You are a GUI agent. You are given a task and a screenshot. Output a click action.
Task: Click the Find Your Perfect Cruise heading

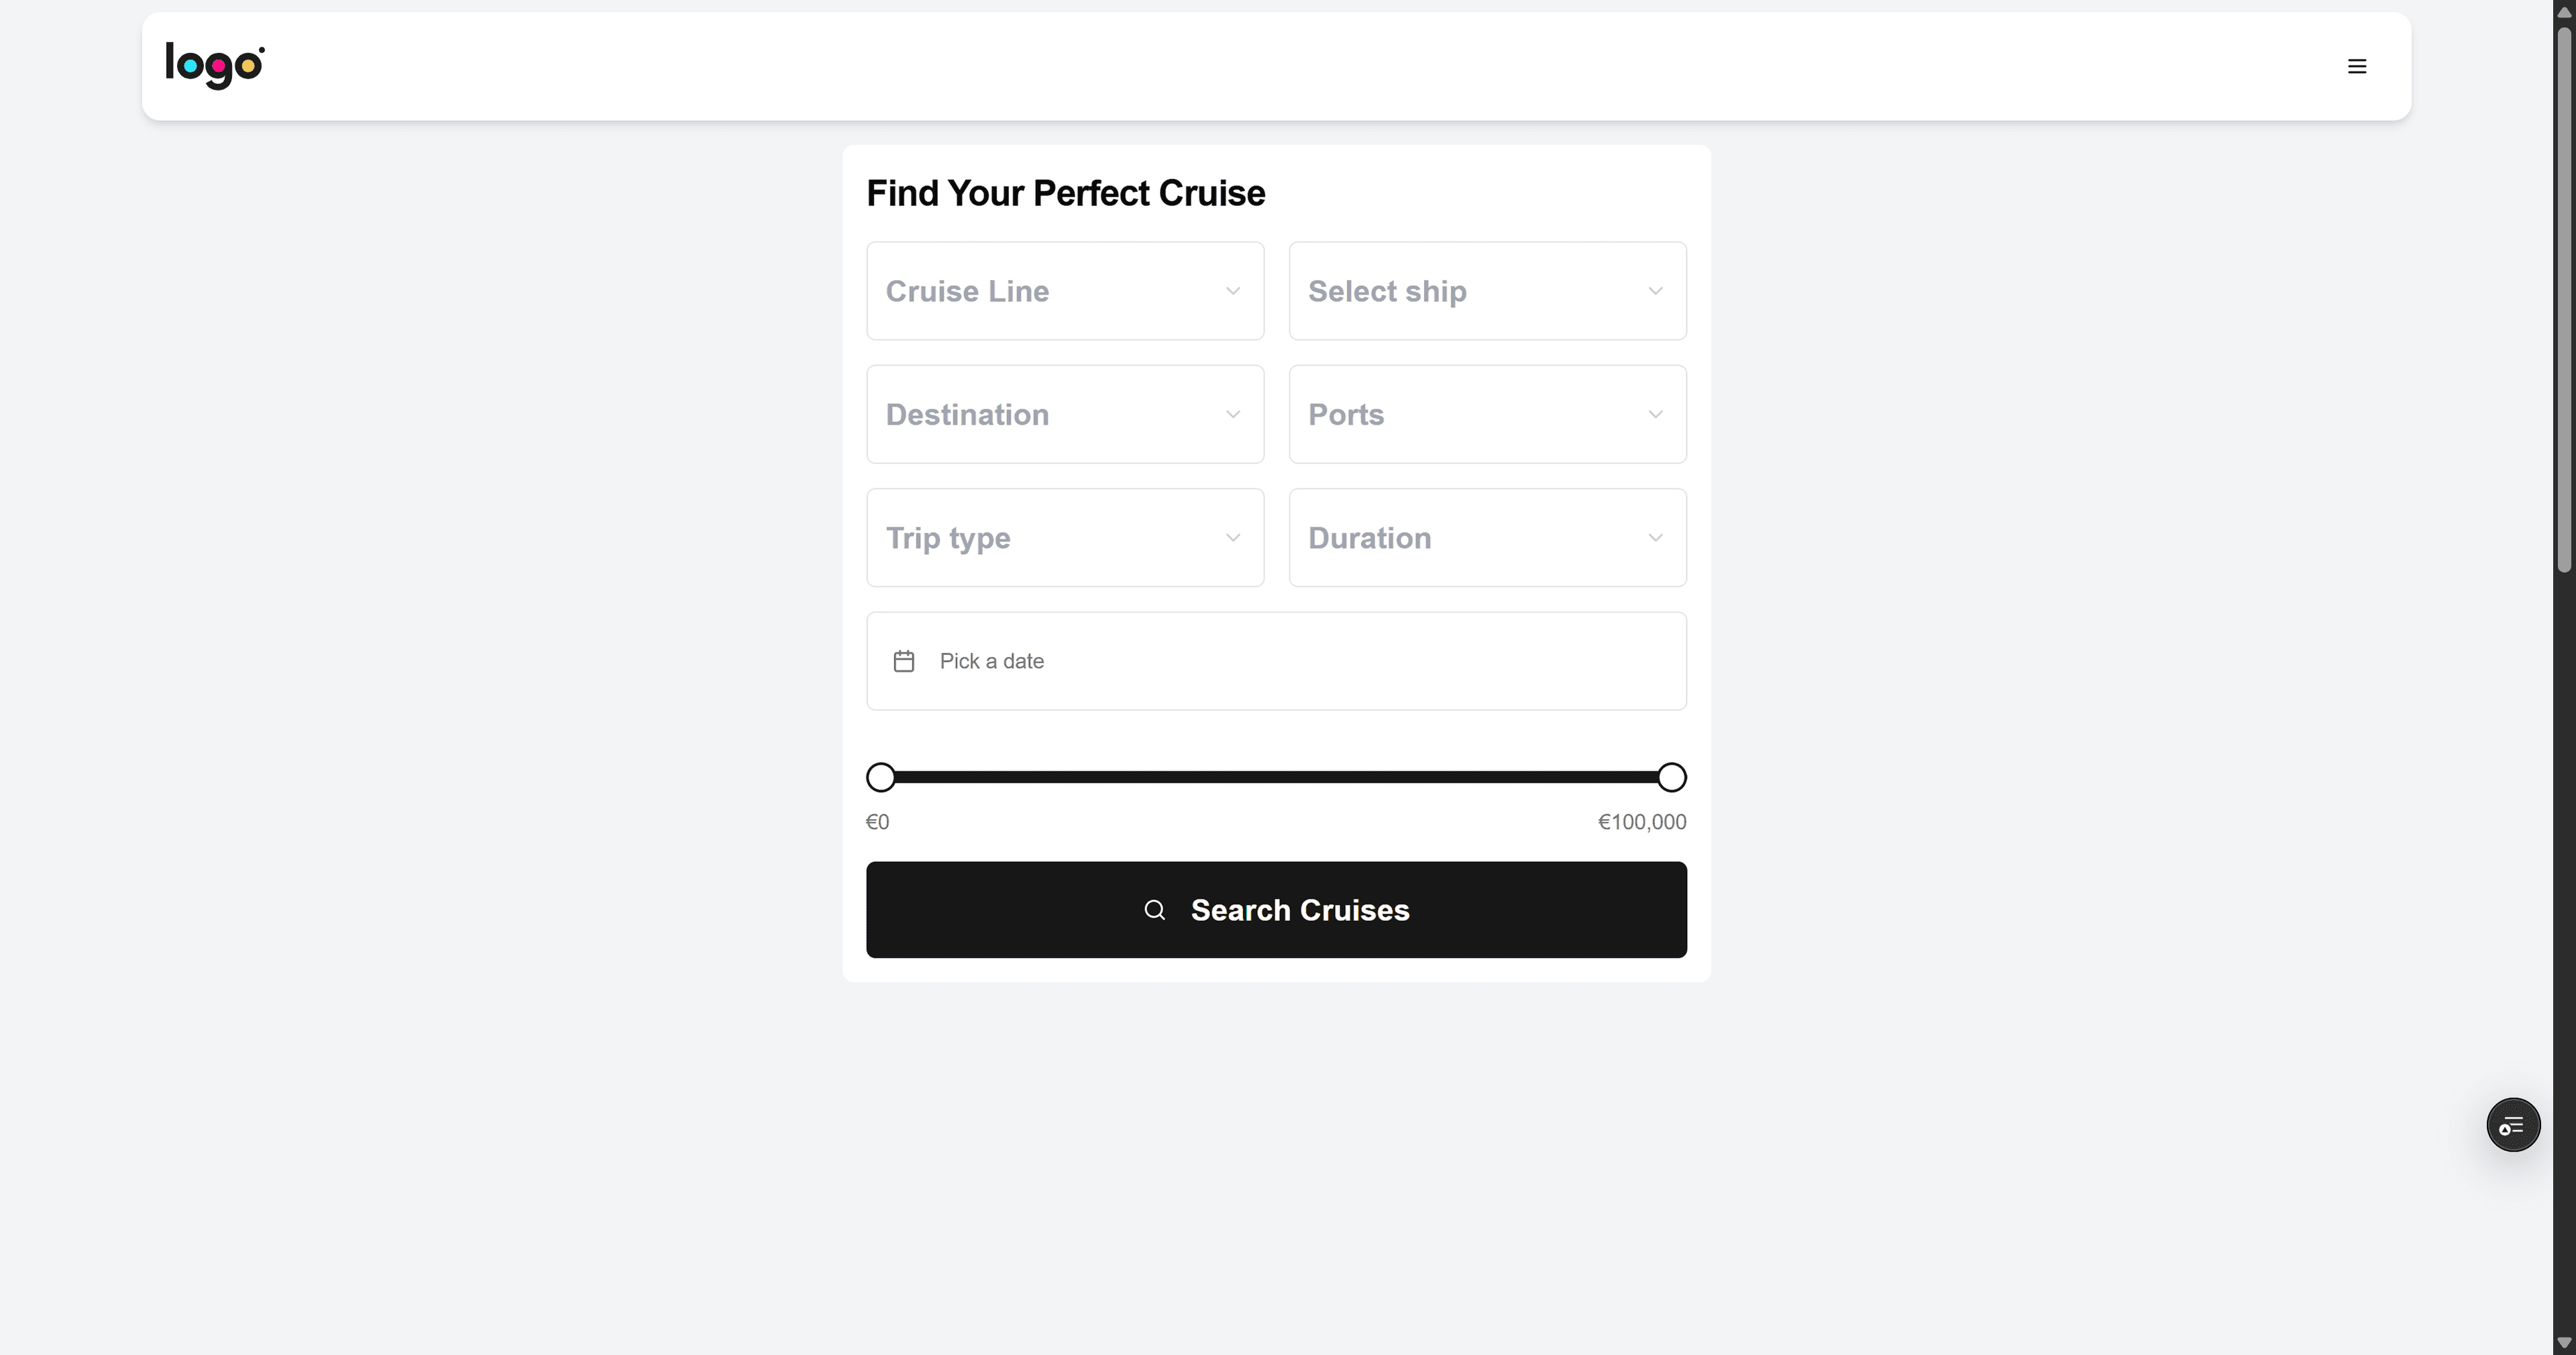coord(1066,193)
